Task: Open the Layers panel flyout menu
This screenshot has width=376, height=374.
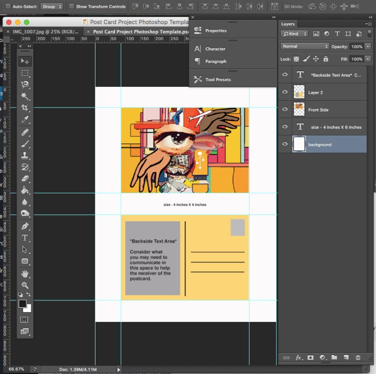Action: (368, 24)
